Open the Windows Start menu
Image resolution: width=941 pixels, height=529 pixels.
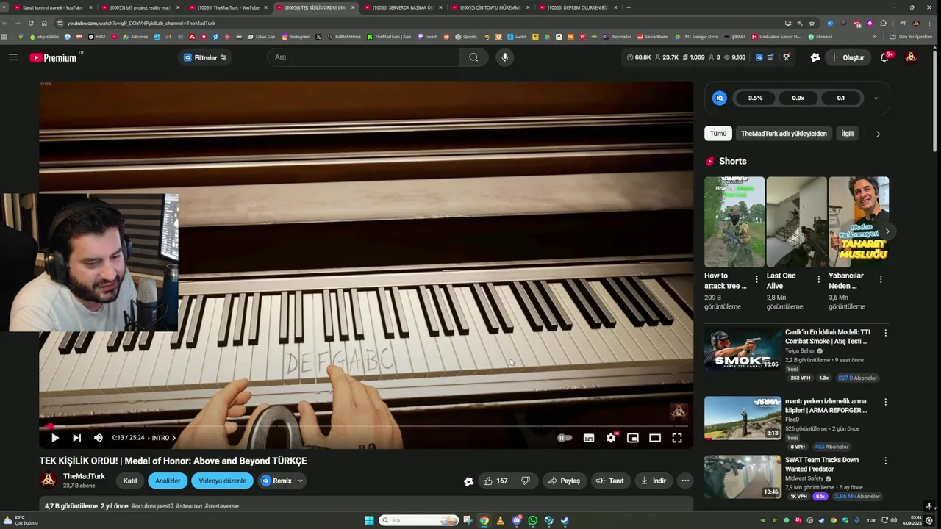(369, 520)
